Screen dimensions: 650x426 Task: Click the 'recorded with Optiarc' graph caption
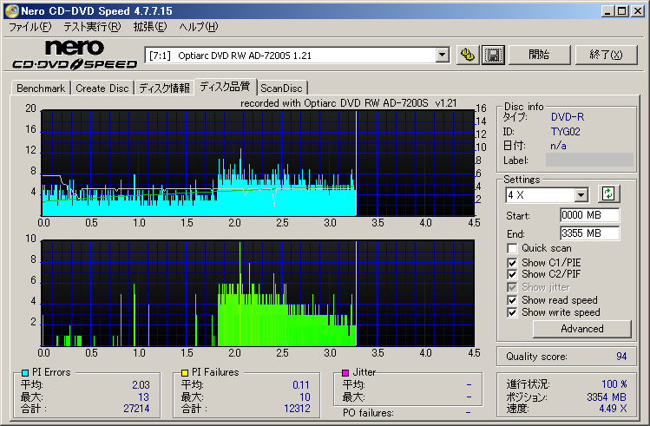[348, 103]
